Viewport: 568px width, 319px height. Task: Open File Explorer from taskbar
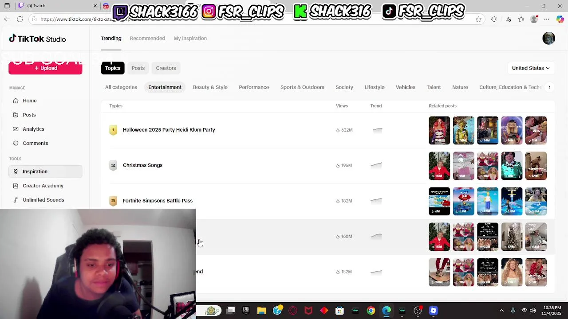point(261,311)
